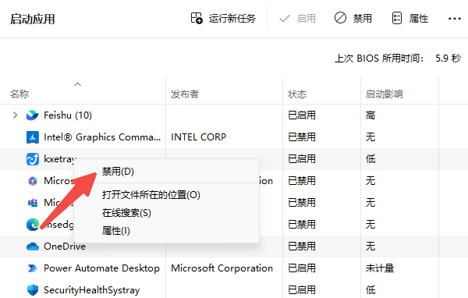Viewport: 468px width, 298px height.
Task: Expand the Feishu (10) group
Action: (16, 115)
